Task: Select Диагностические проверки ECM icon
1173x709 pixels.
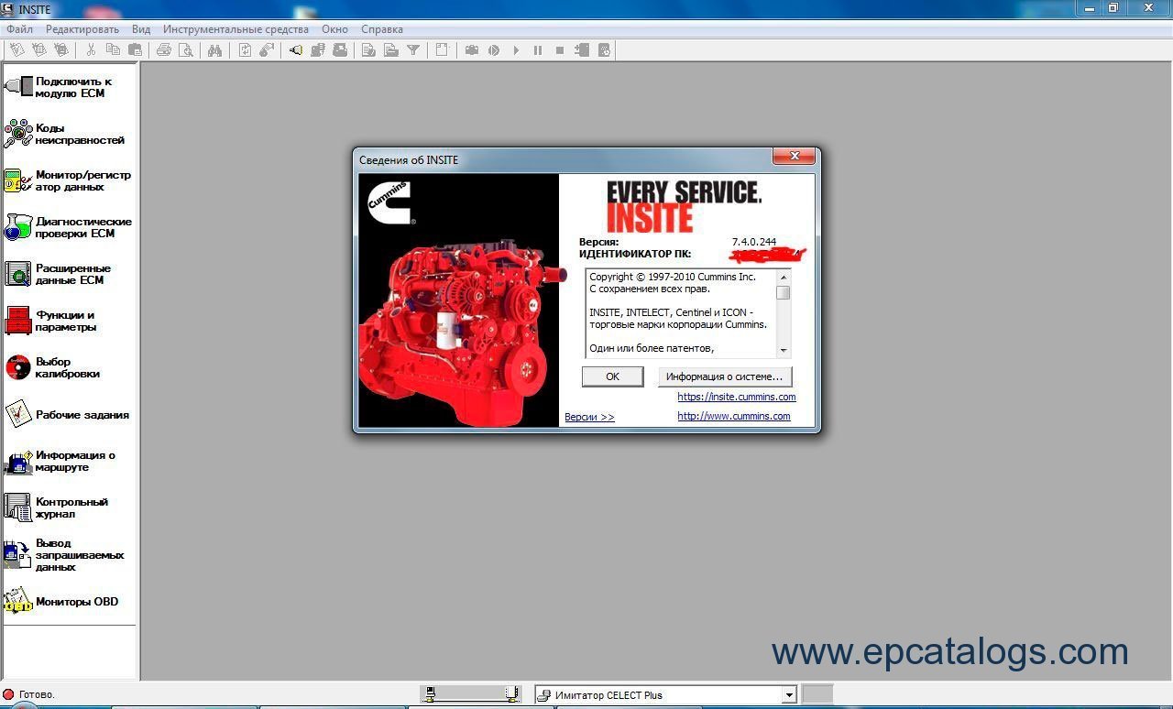Action: pos(18,227)
